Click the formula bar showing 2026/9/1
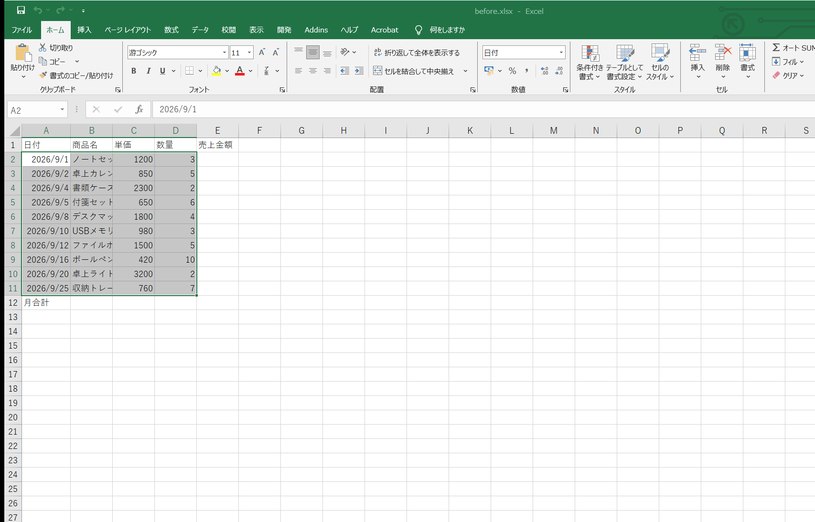This screenshot has height=522, width=815. point(483,109)
